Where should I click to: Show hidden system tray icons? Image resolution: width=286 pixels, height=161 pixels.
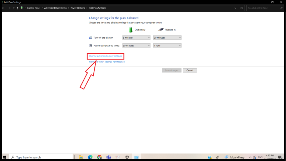250,157
